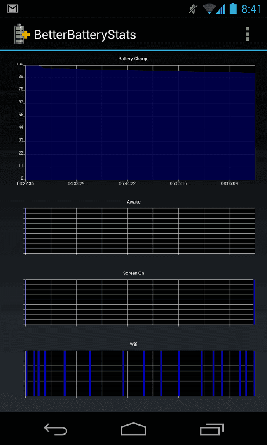Tap the 33 y-axis label

click(x=21, y=141)
